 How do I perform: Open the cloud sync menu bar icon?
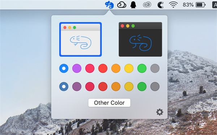click(x=122, y=5)
